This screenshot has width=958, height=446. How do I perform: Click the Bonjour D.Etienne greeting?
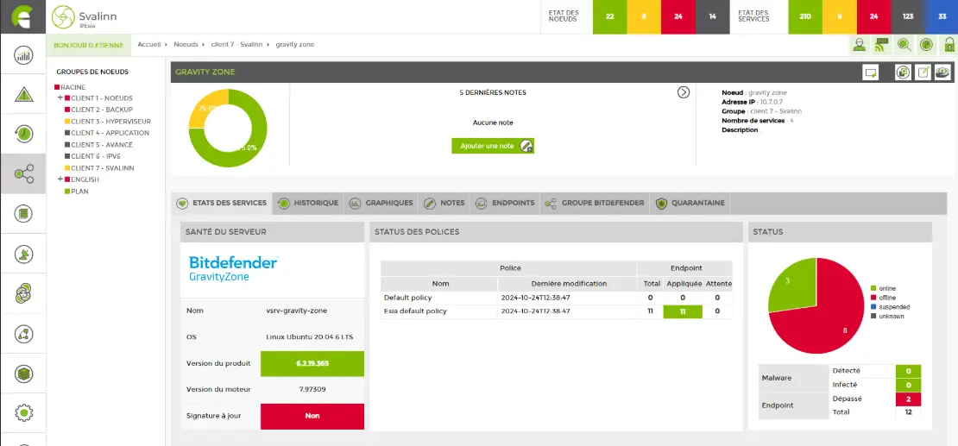pos(89,45)
